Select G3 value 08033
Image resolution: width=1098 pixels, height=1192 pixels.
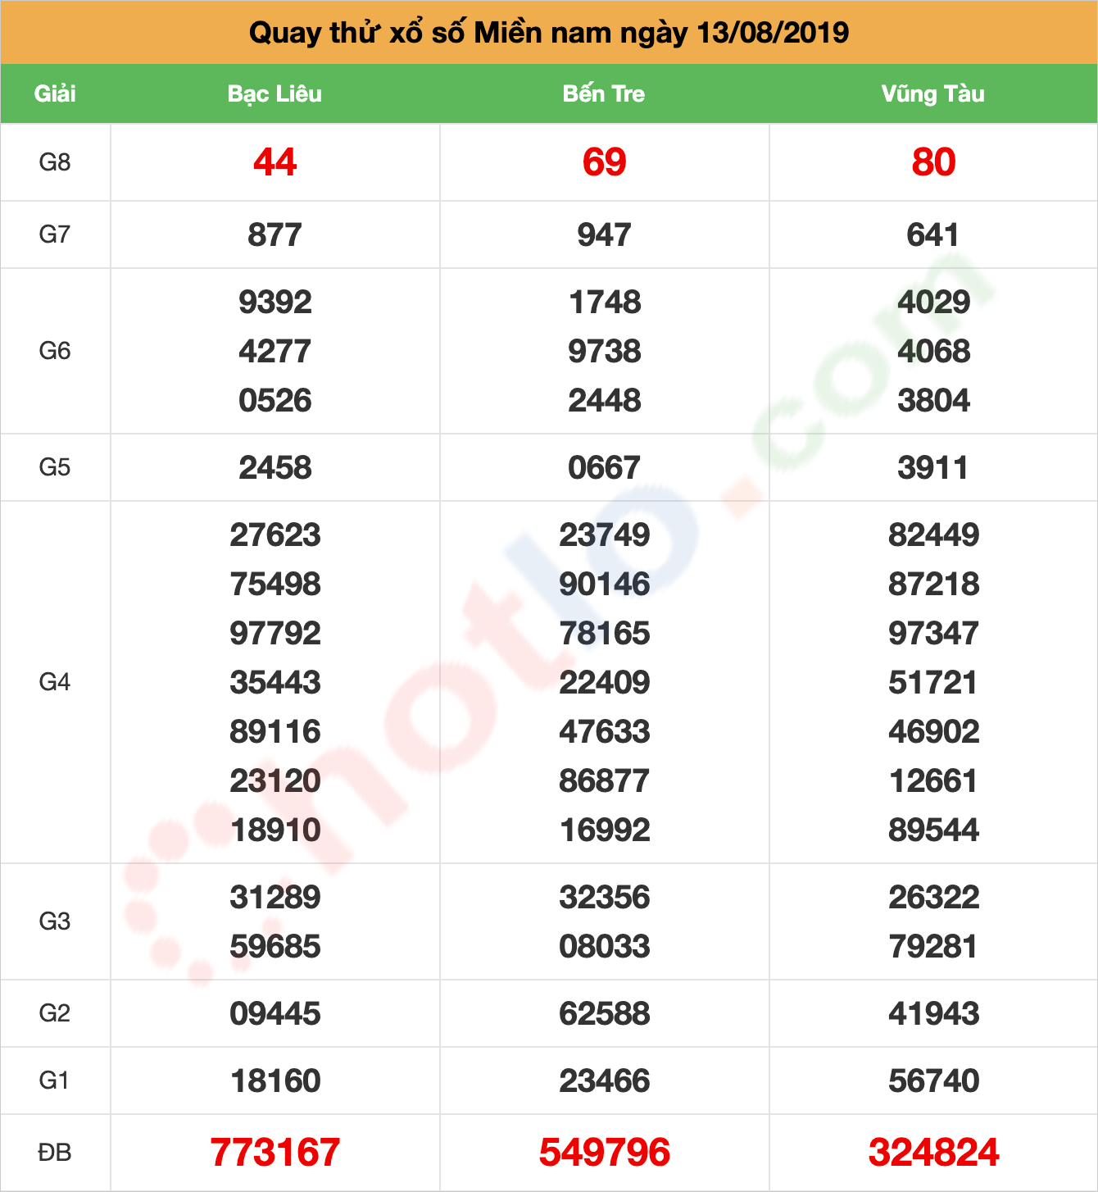604,947
